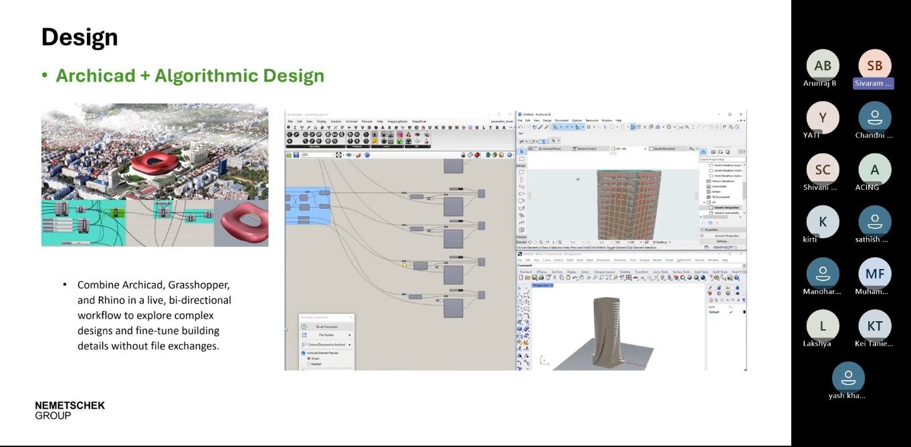Collapse the 3D folder in Project Map

pyautogui.click(x=703, y=202)
